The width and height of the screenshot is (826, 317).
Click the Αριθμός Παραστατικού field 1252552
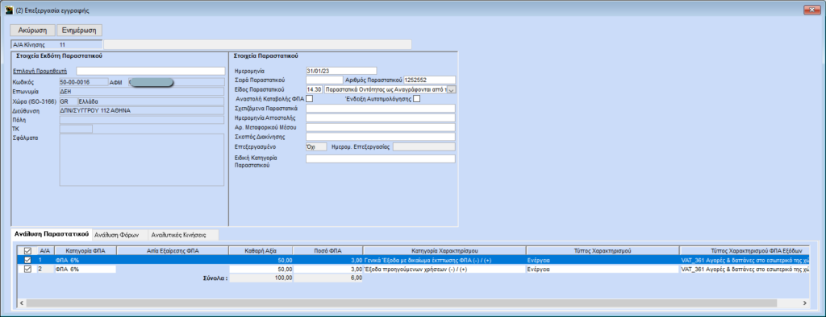point(429,80)
